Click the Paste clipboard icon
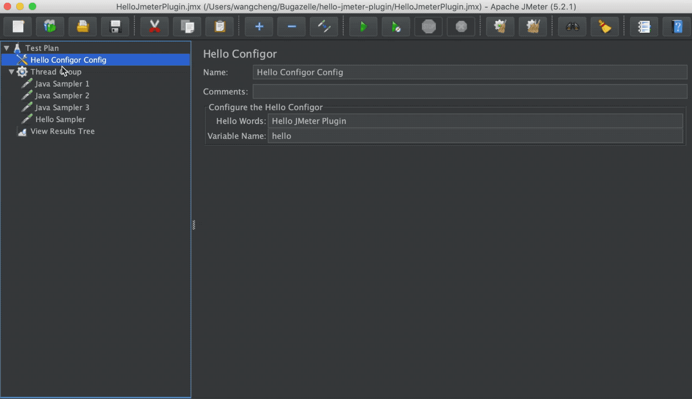692x399 pixels. coord(220,26)
